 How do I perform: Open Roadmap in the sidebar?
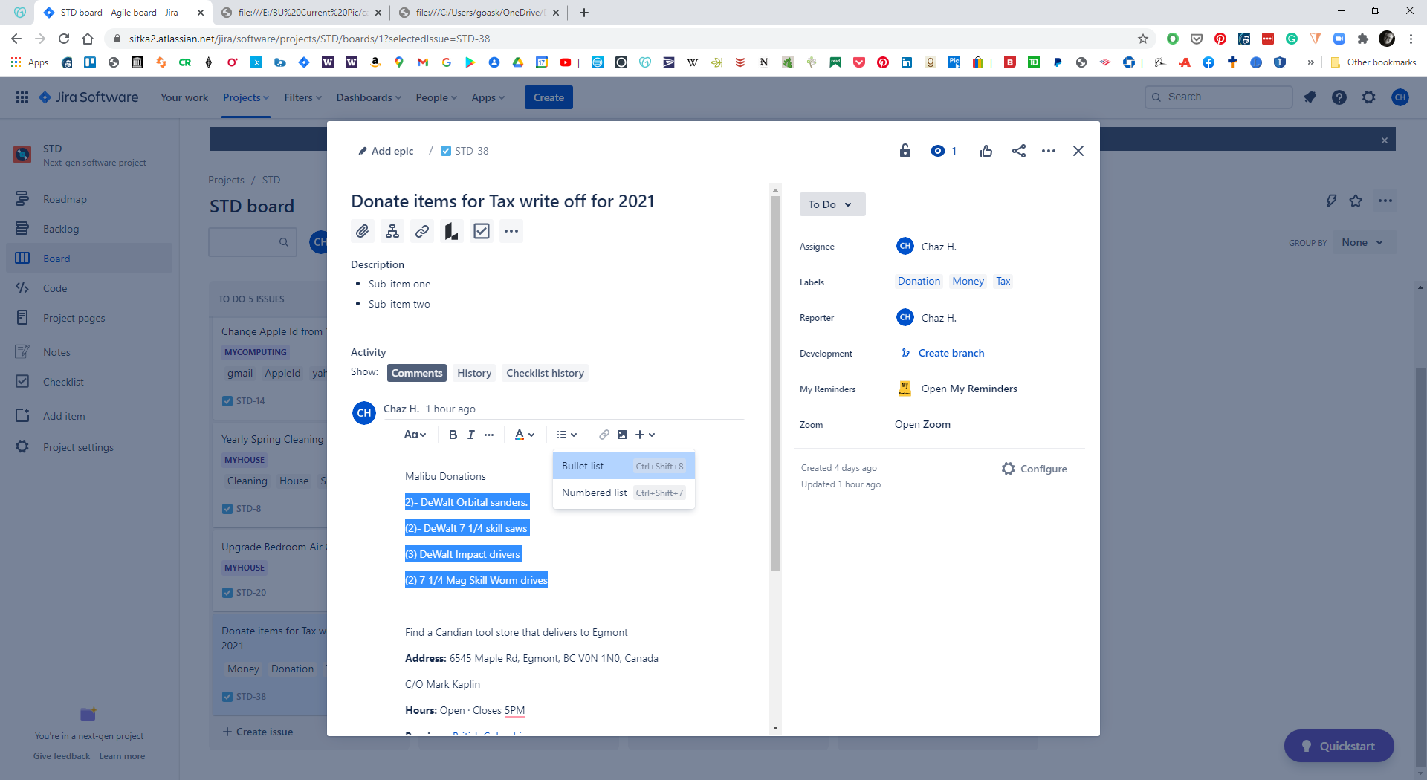[x=89, y=199]
